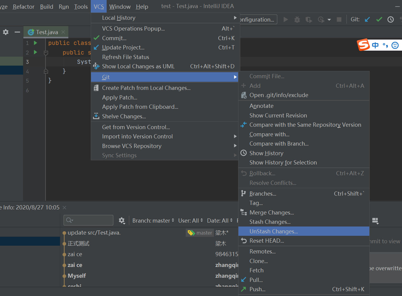Image resolution: width=402 pixels, height=296 pixels.
Task: Click the Stop square icon in toolbar
Action: coord(339,19)
